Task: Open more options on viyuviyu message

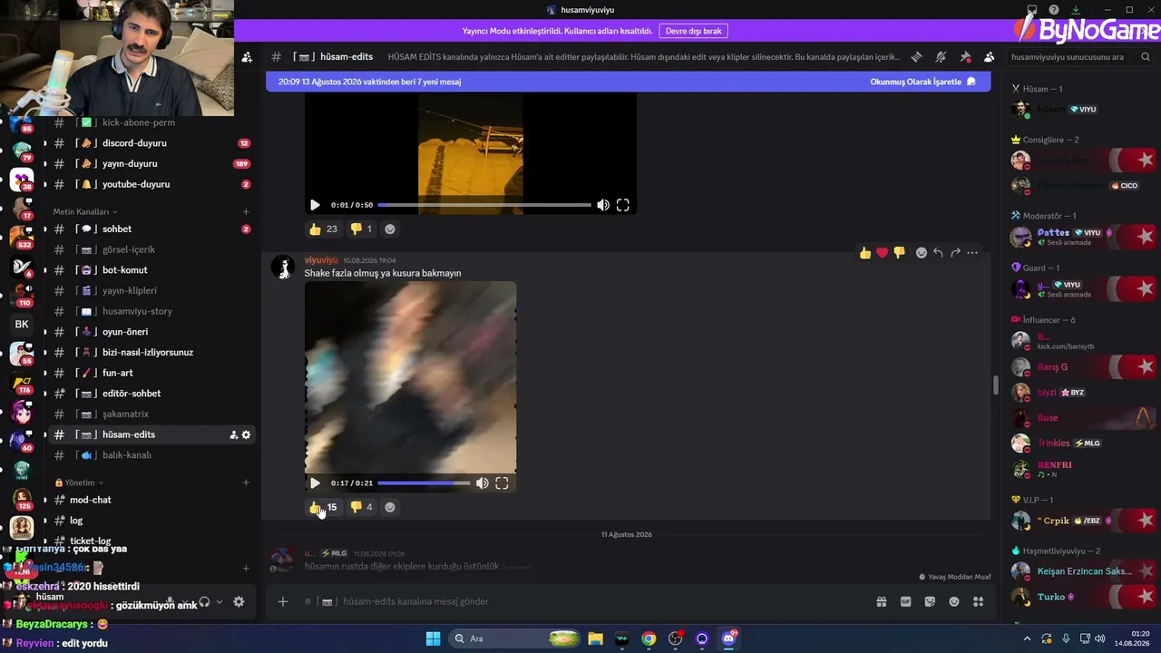Action: pos(972,253)
